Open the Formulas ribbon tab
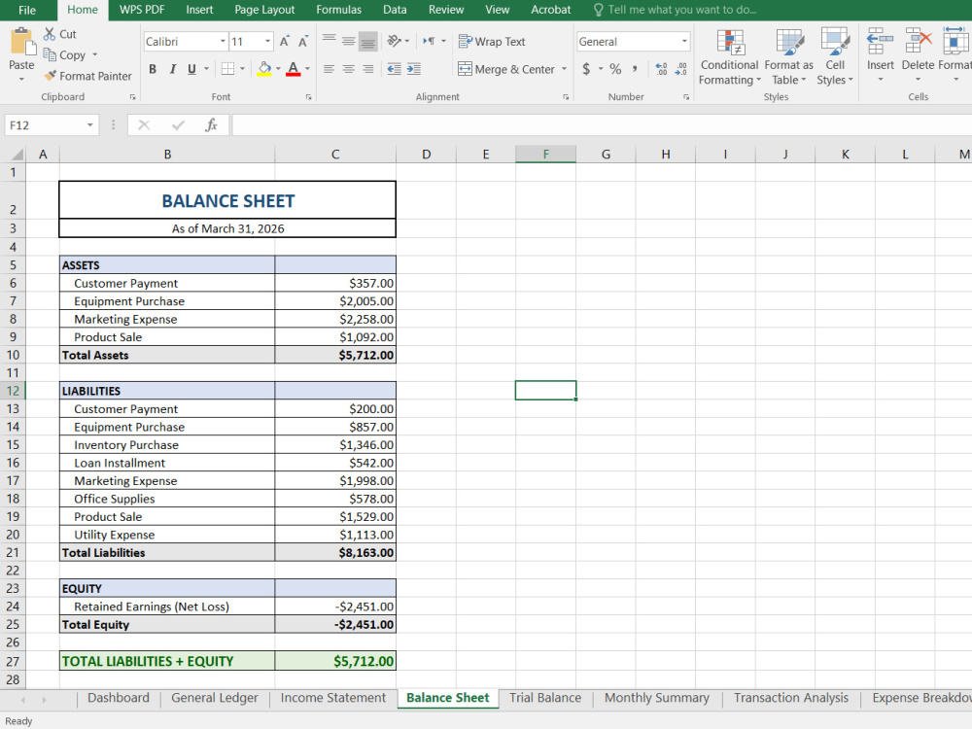Image resolution: width=972 pixels, height=729 pixels. pos(338,10)
